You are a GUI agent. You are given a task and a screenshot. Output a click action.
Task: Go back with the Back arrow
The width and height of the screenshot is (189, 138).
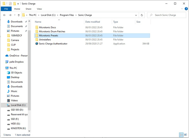(4, 15)
